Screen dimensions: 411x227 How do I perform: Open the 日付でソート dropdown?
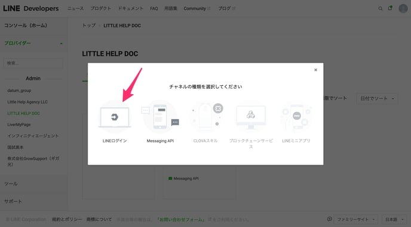[377, 98]
